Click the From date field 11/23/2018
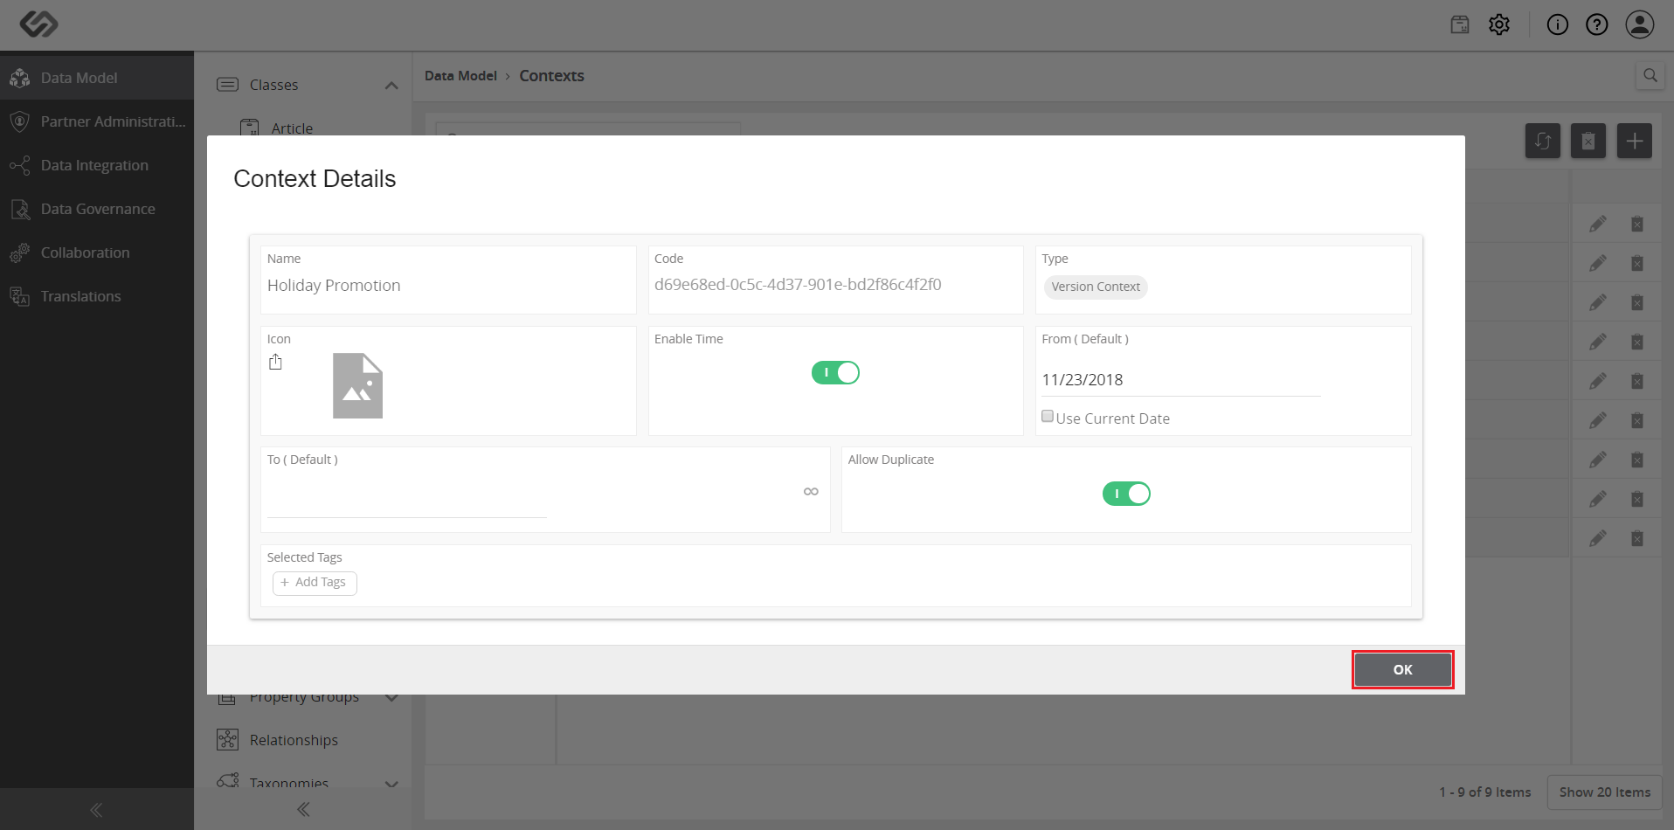The width and height of the screenshot is (1674, 830). [1180, 380]
